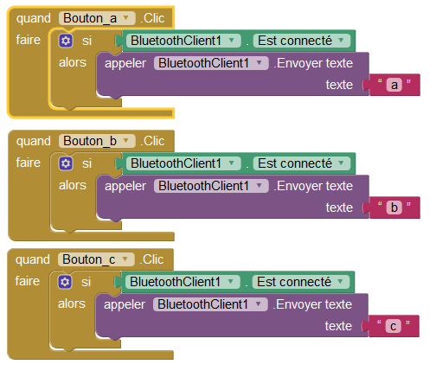436x377 pixels.
Task: Open mutator gear on Bouton_a if block
Action: tap(66, 41)
